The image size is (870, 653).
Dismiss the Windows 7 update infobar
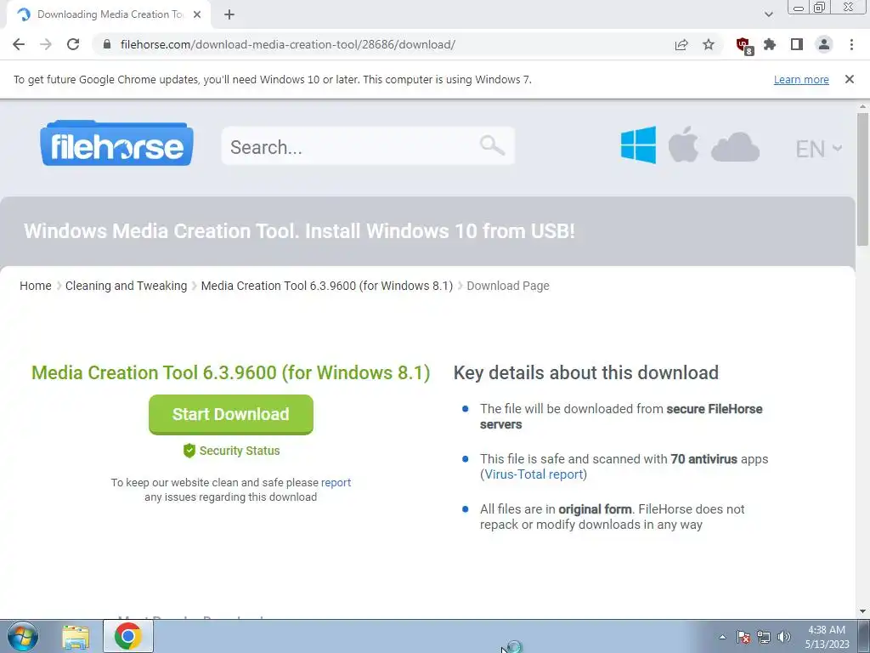849,79
